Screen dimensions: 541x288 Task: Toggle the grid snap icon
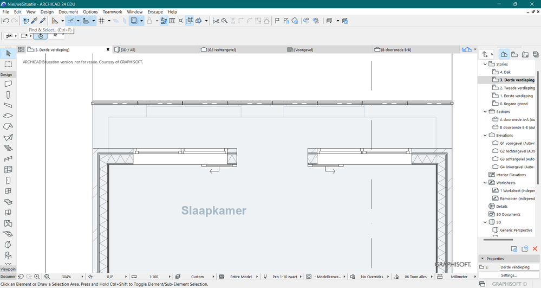point(101,21)
